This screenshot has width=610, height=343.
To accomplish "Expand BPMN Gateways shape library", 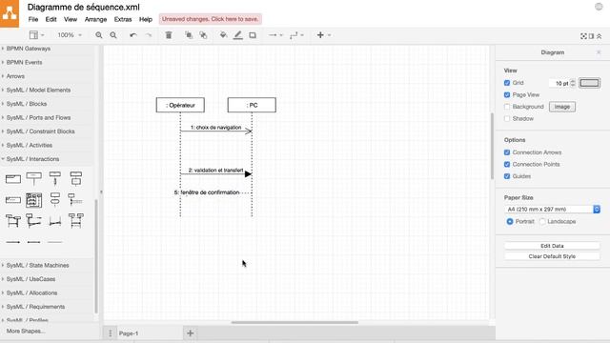I will [47, 49].
